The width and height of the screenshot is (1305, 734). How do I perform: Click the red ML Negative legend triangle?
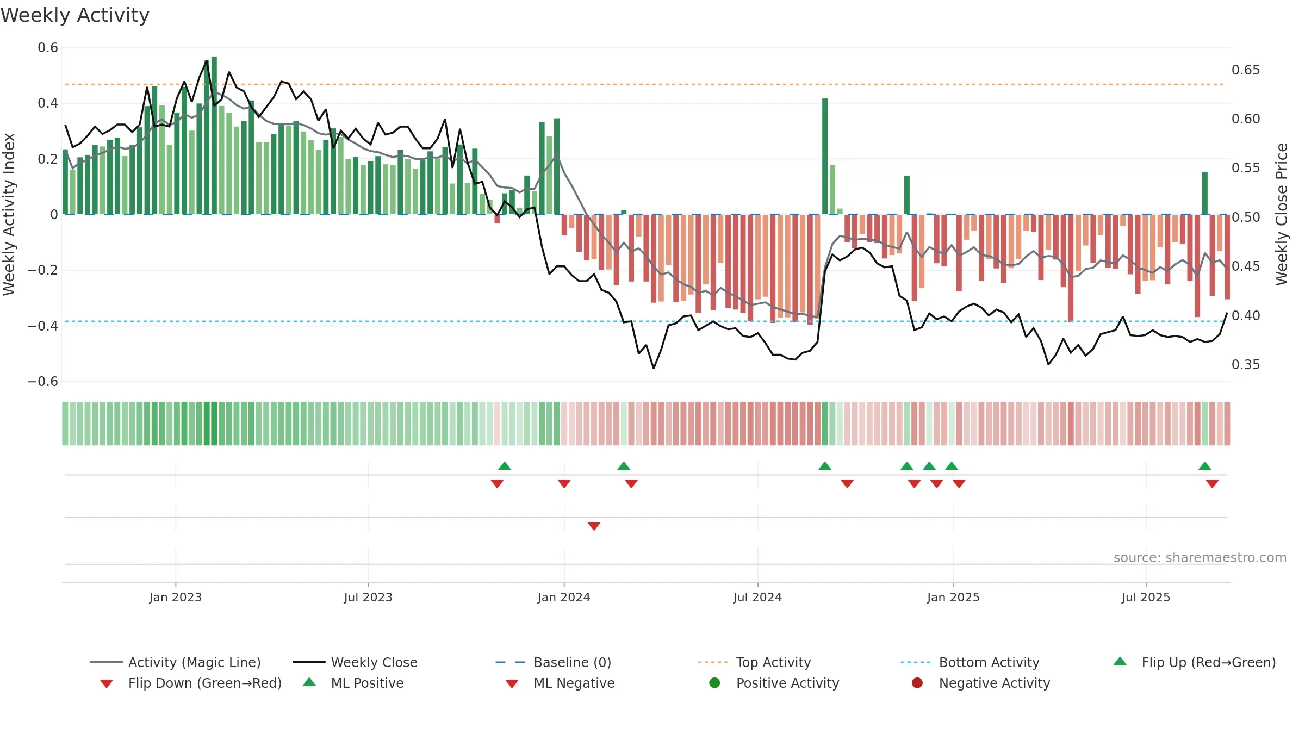pyautogui.click(x=512, y=684)
